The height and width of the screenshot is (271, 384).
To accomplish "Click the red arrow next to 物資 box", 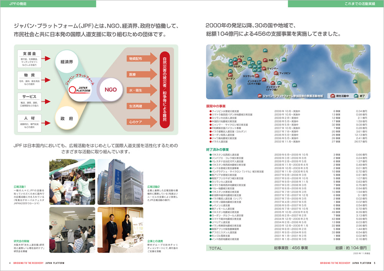I will pyautogui.click(x=46, y=80).
